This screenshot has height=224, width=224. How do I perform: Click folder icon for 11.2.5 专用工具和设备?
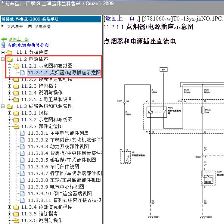click(16, 100)
